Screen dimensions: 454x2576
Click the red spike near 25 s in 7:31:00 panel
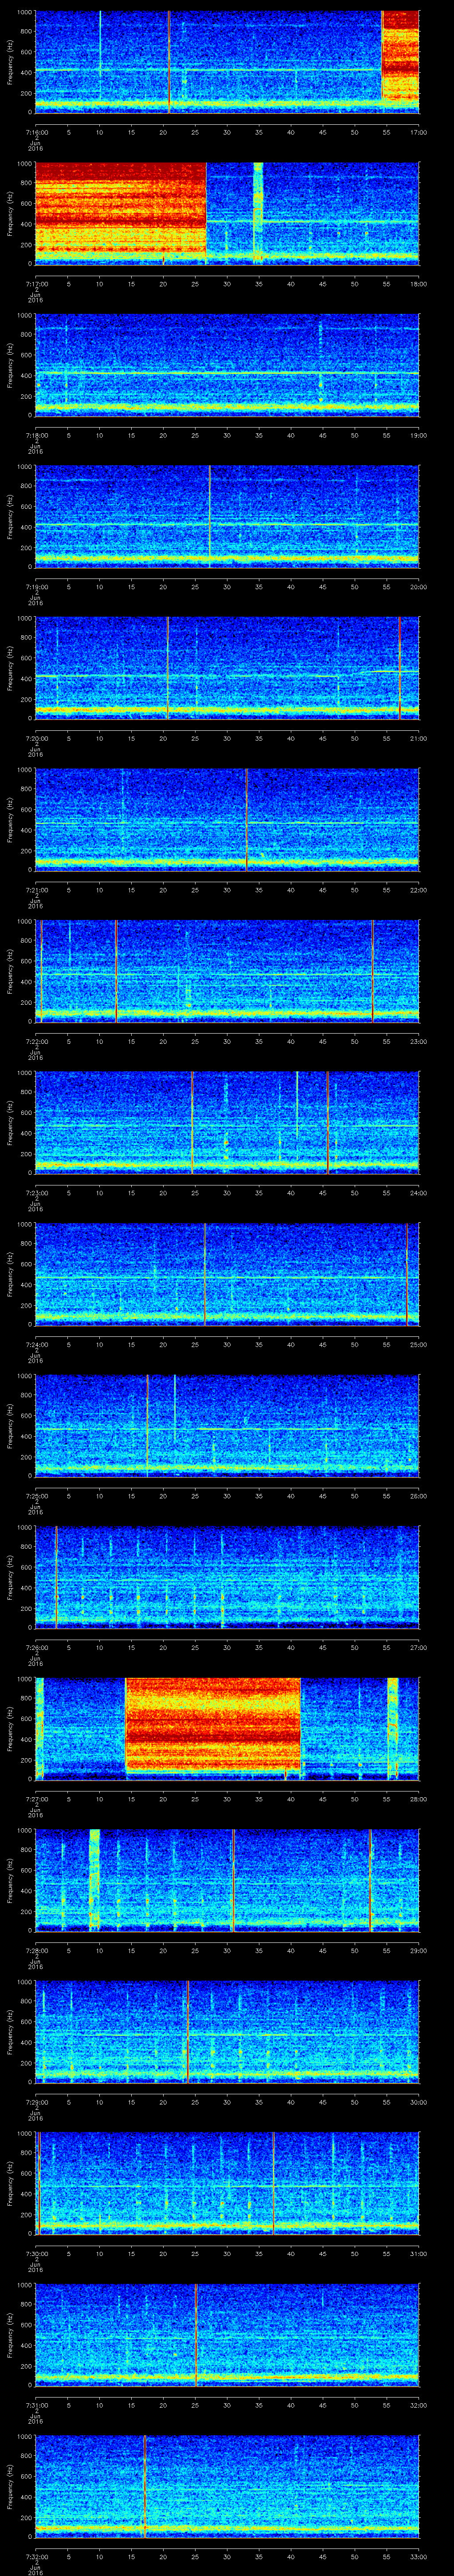coord(196,2335)
